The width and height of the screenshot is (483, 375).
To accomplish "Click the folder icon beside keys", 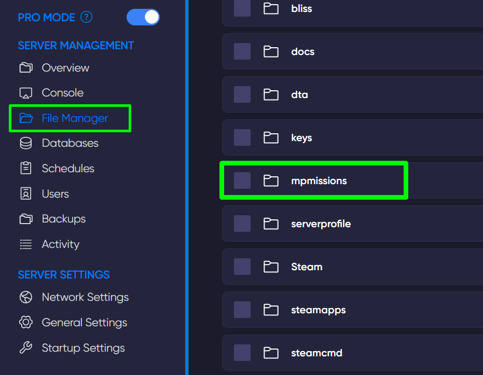I will coord(271,137).
